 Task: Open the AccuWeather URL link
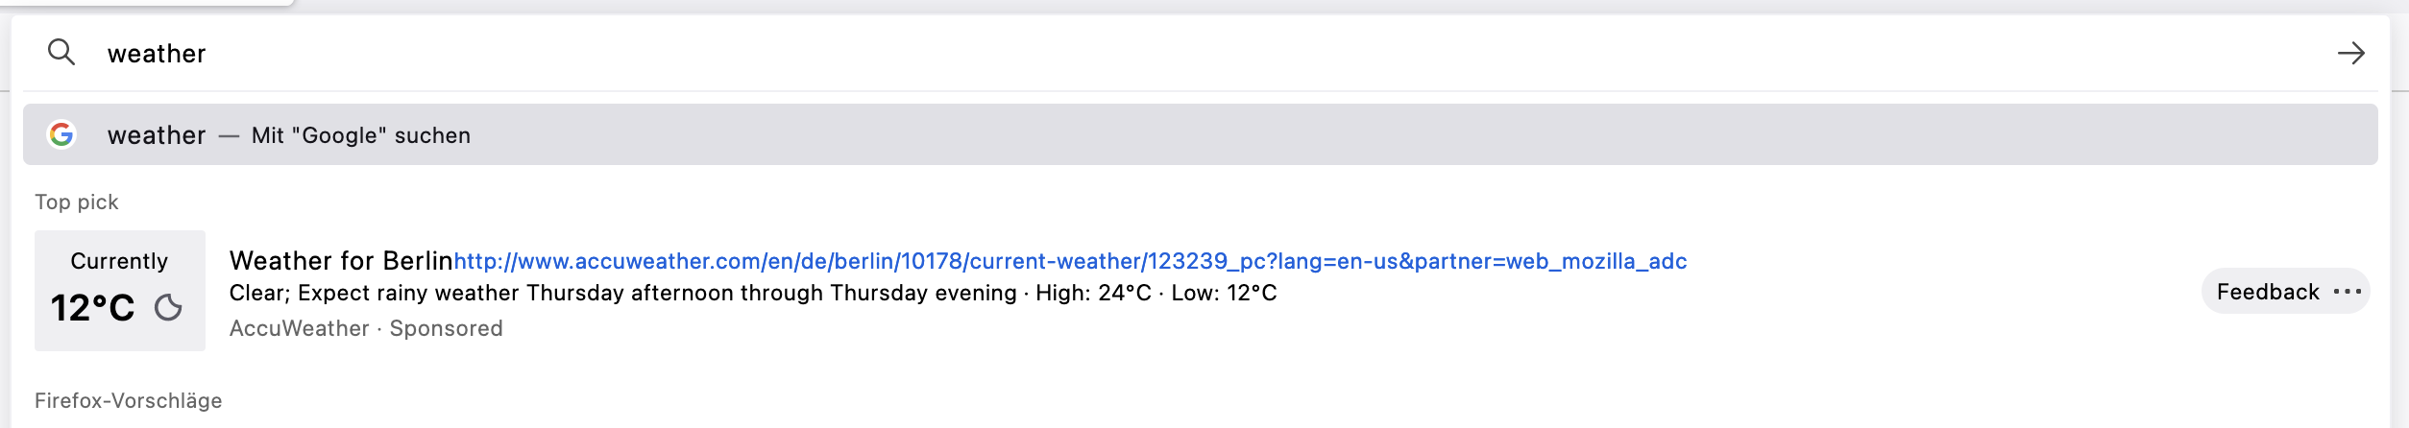click(x=1070, y=261)
